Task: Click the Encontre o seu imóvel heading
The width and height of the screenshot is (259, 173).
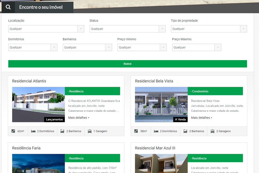Action: (x=41, y=7)
